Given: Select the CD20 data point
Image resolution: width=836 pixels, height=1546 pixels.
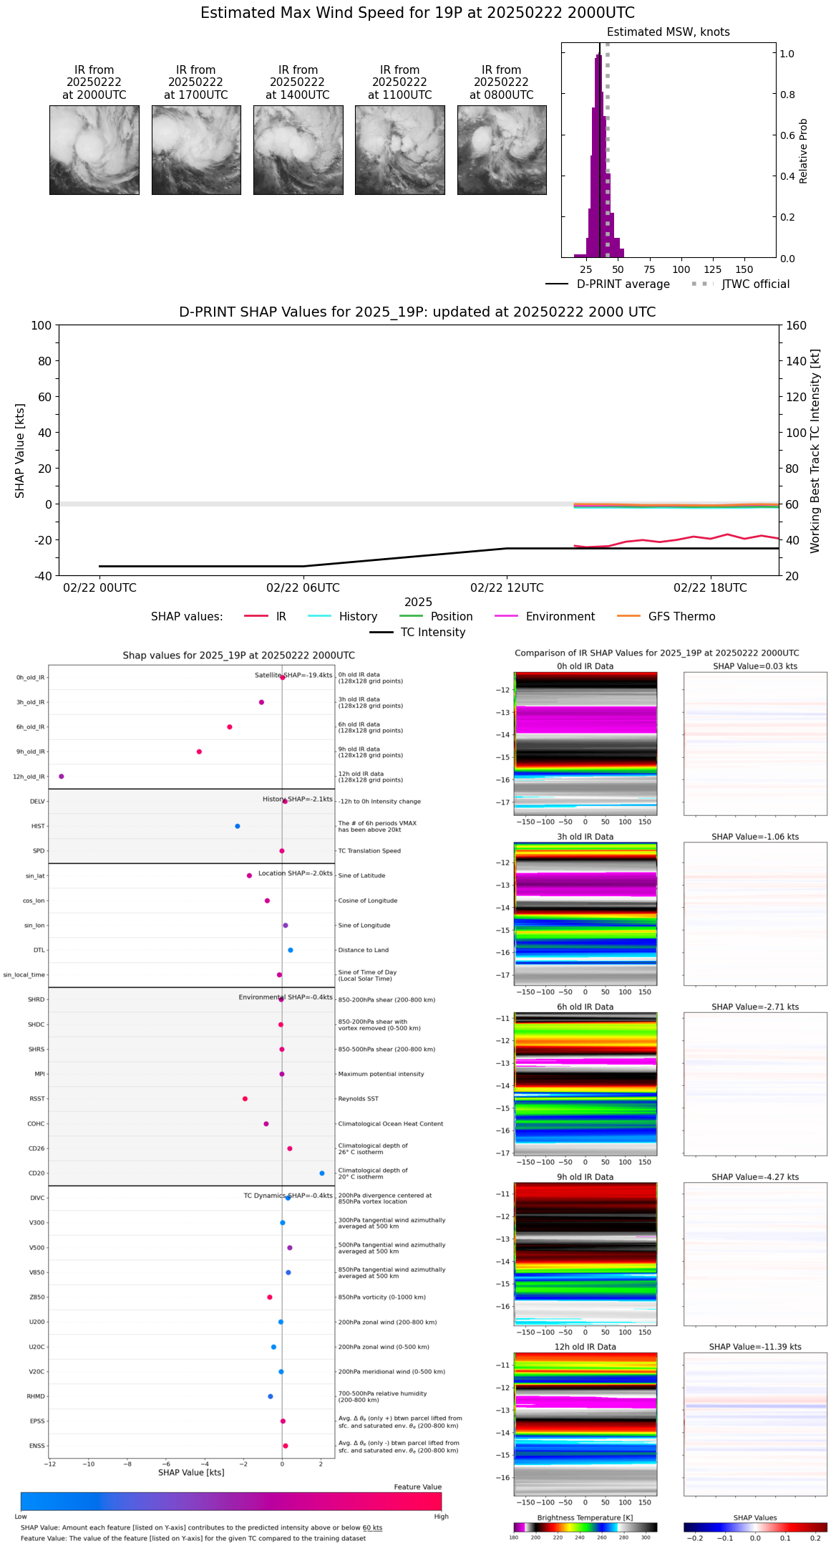Looking at the screenshot, I should 321,1173.
